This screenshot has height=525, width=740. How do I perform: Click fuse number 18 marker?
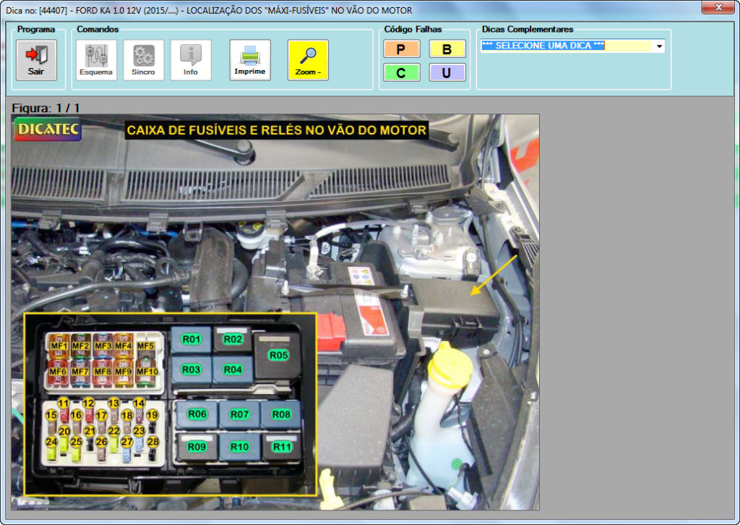pyautogui.click(x=127, y=416)
